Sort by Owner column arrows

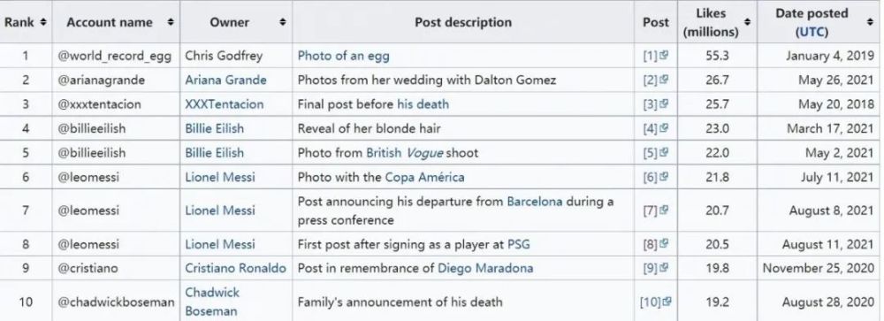(283, 22)
